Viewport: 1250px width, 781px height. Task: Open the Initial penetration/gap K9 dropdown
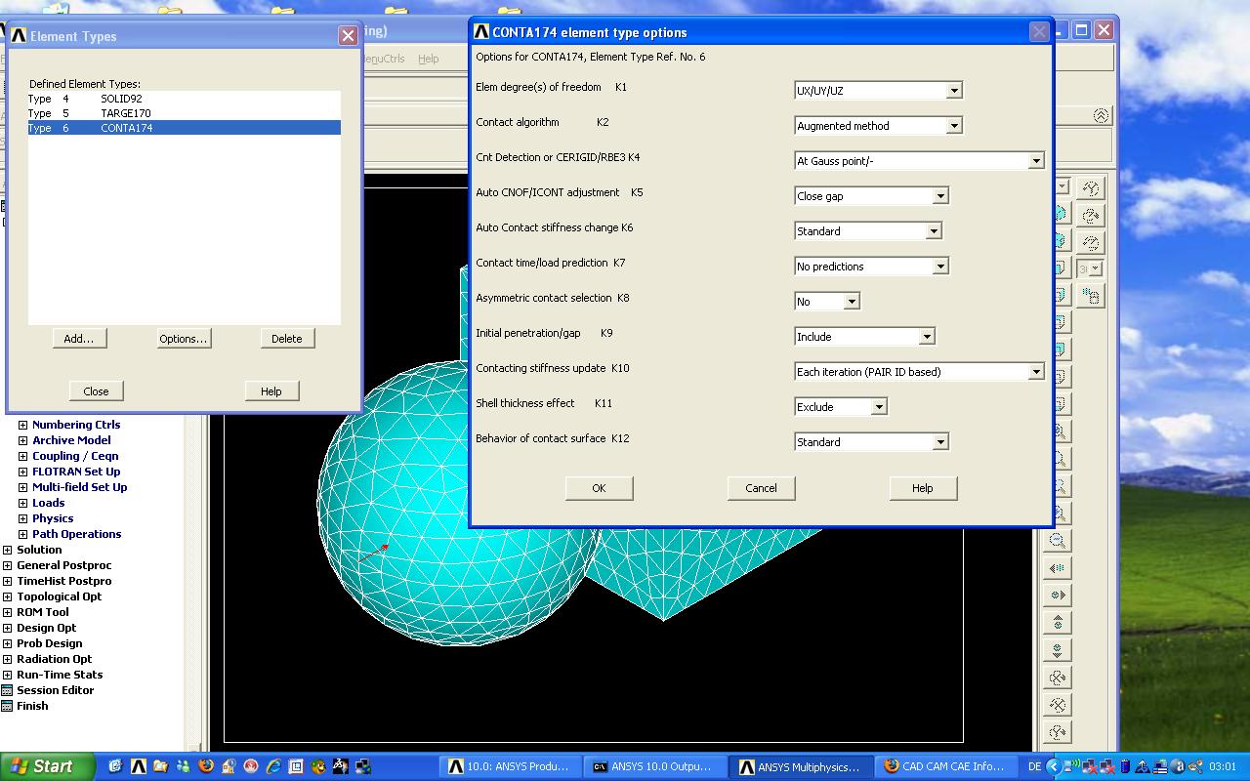[927, 337]
